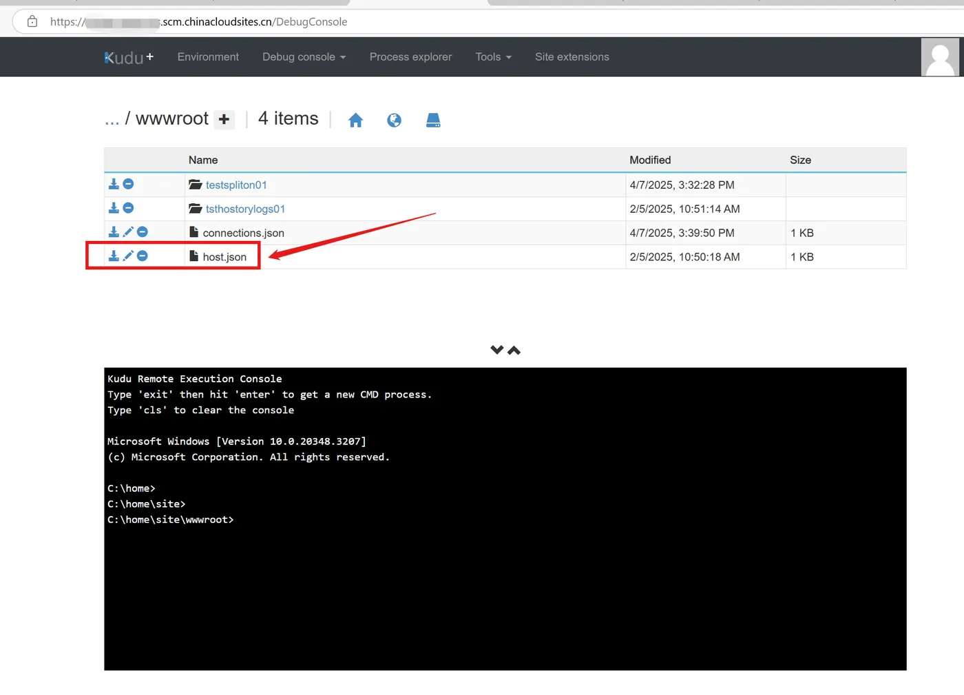Click the 1 KB size of connections.json
Image resolution: width=964 pixels, height=695 pixels.
click(802, 234)
